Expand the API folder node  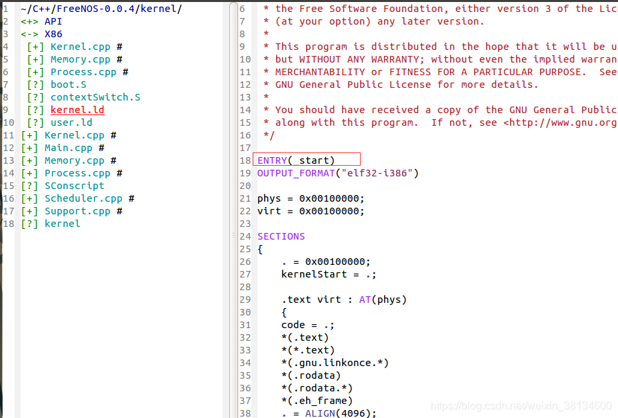(x=29, y=22)
